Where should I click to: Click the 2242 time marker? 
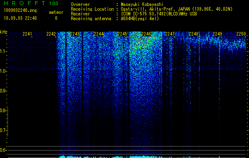[51, 34]
